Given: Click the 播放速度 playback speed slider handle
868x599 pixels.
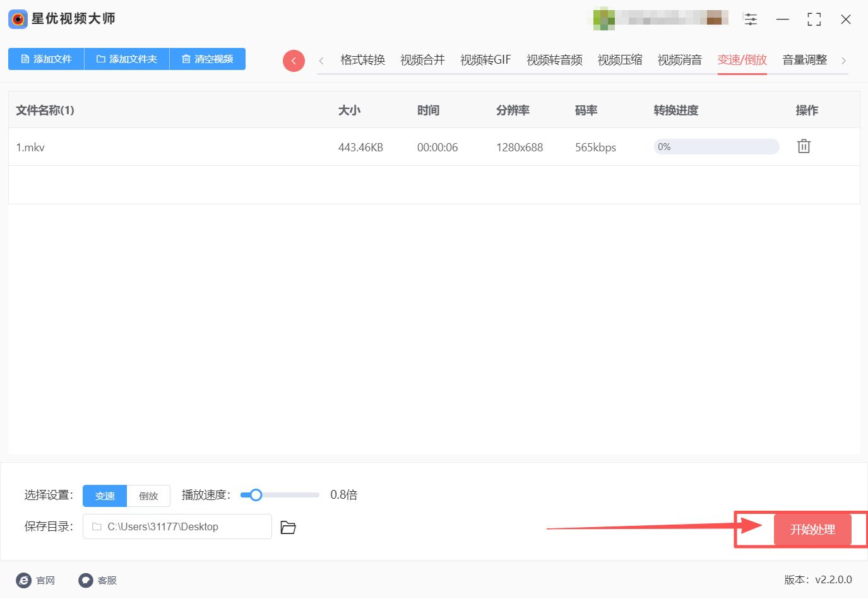Looking at the screenshot, I should 256,495.
